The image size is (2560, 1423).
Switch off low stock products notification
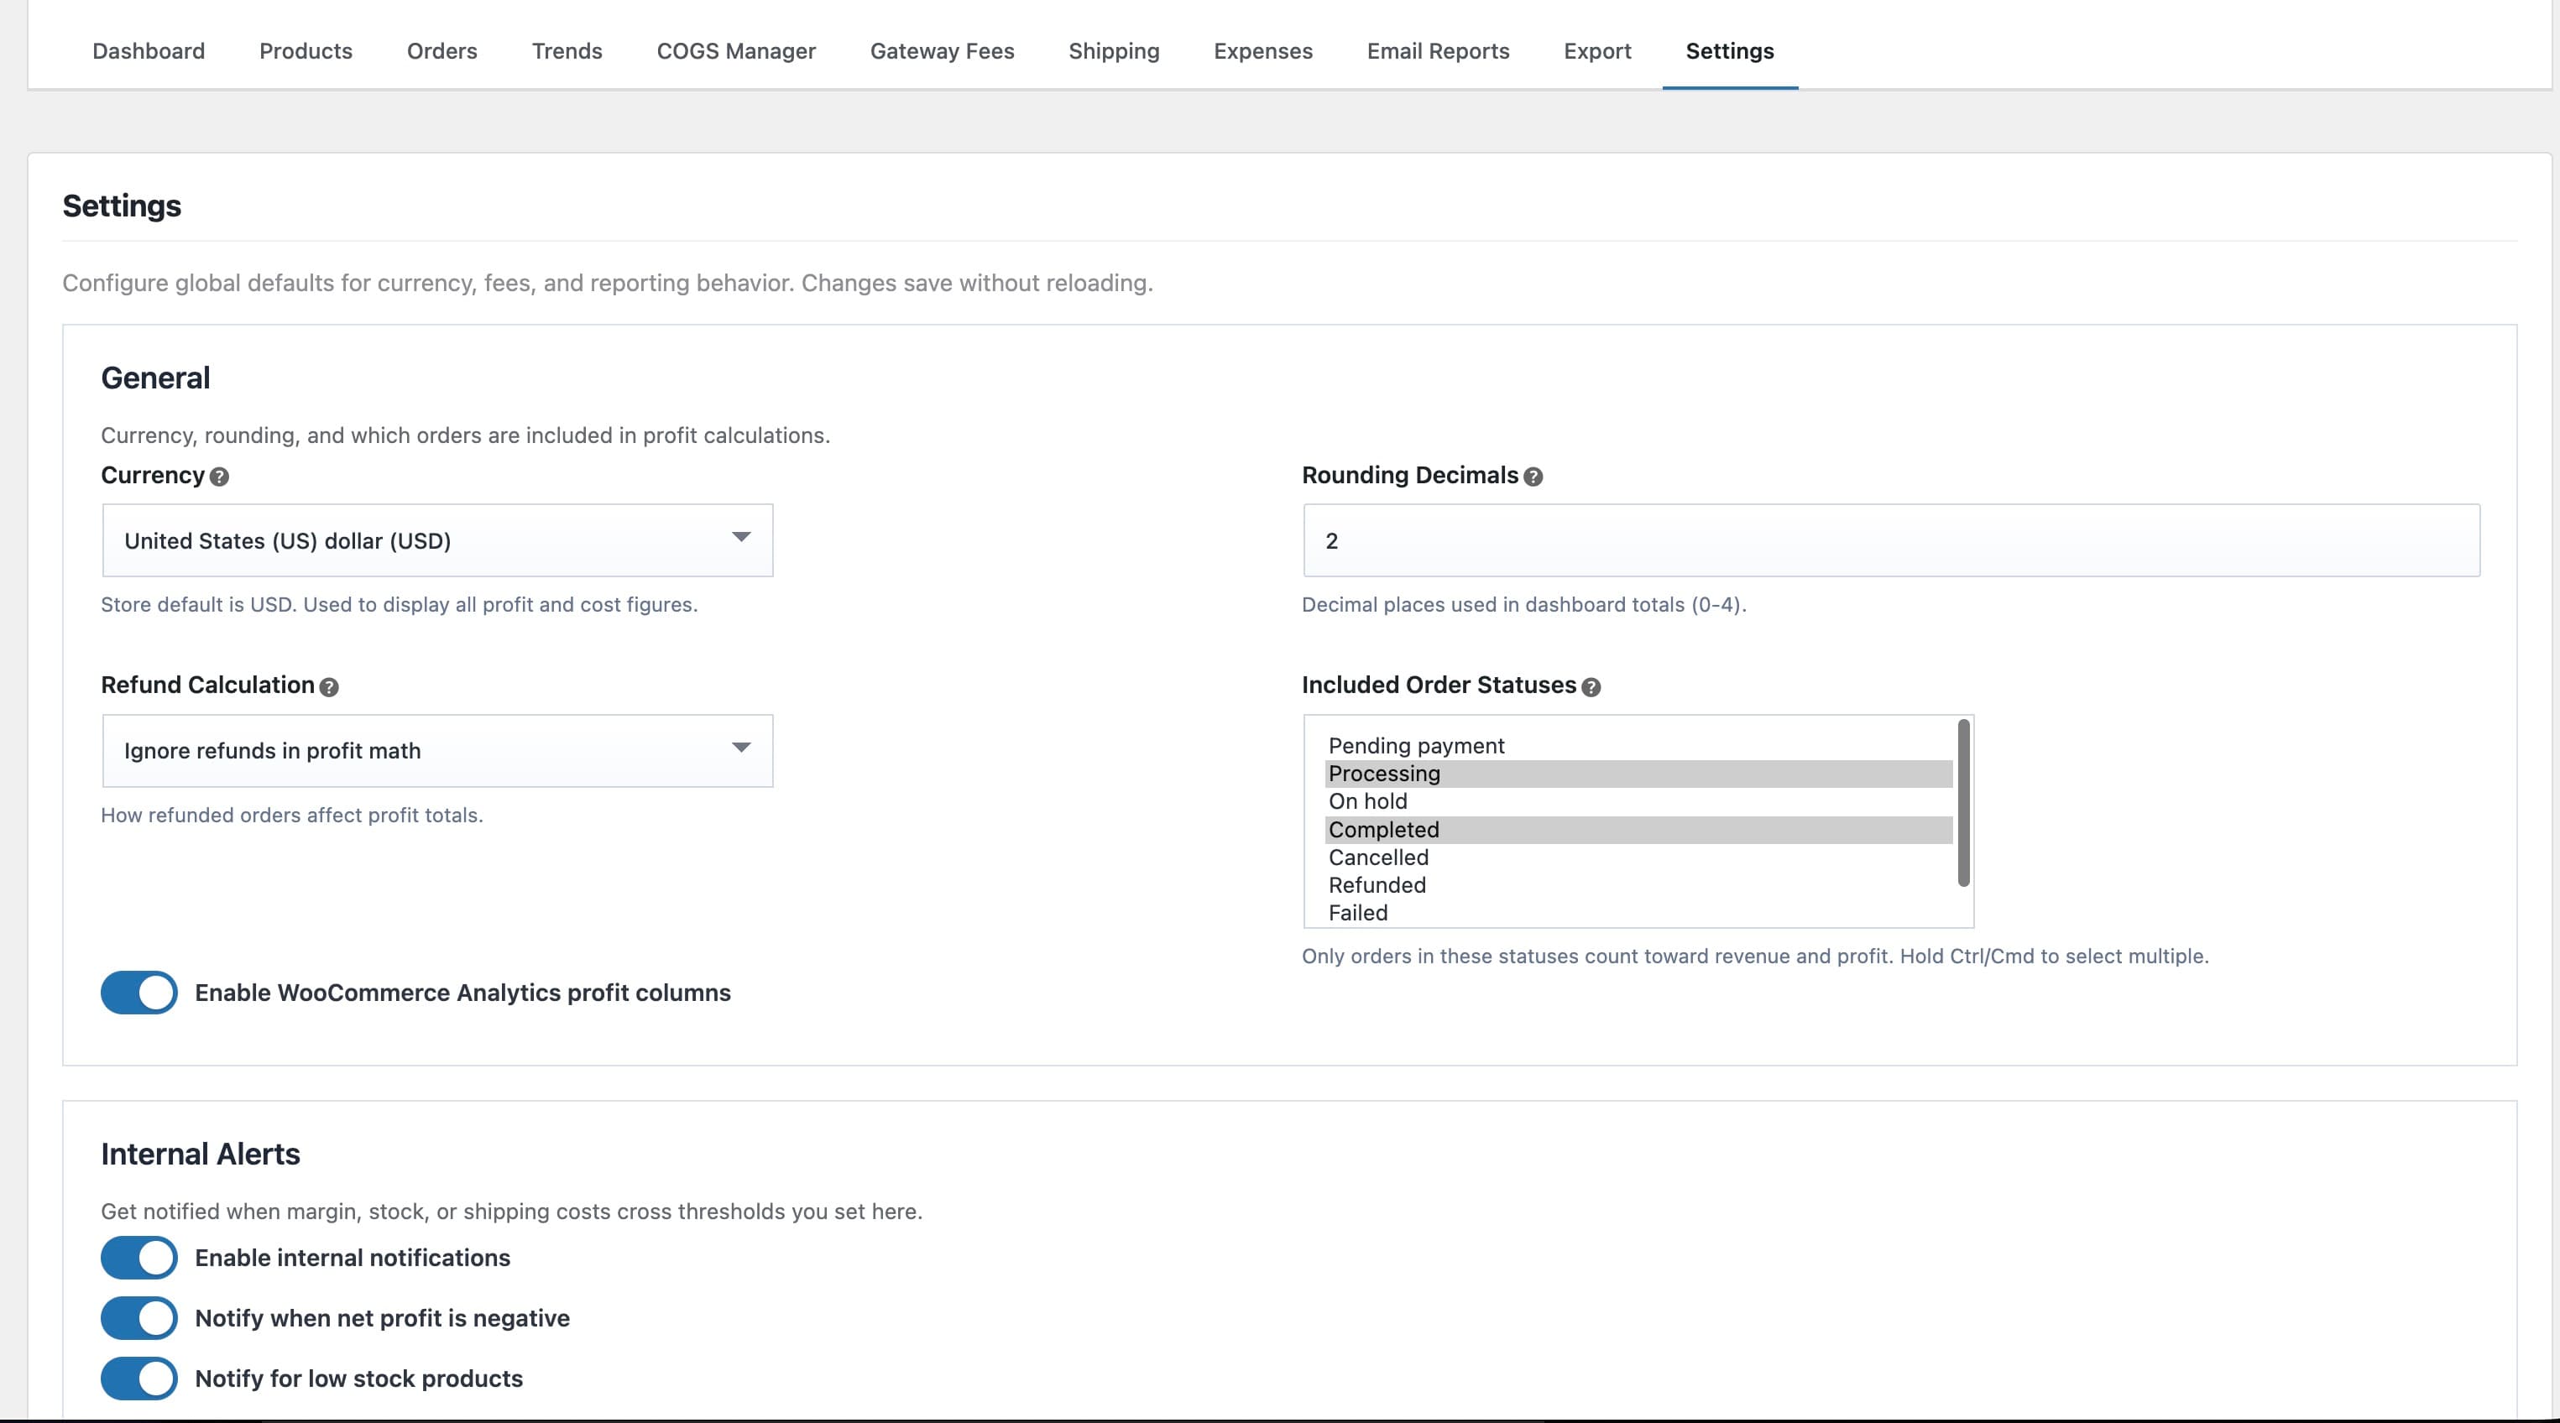pyautogui.click(x=139, y=1379)
